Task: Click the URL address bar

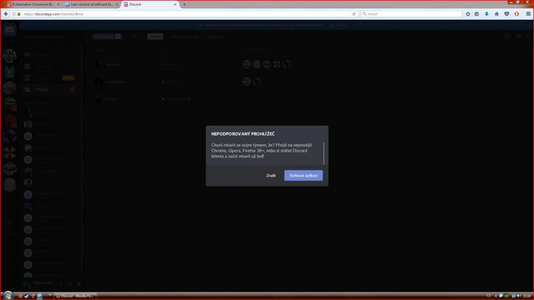Action: point(184,14)
